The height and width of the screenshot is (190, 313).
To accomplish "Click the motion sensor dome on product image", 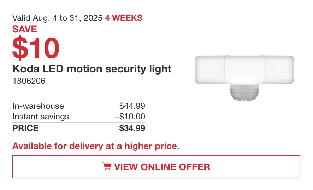I will point(244,93).
